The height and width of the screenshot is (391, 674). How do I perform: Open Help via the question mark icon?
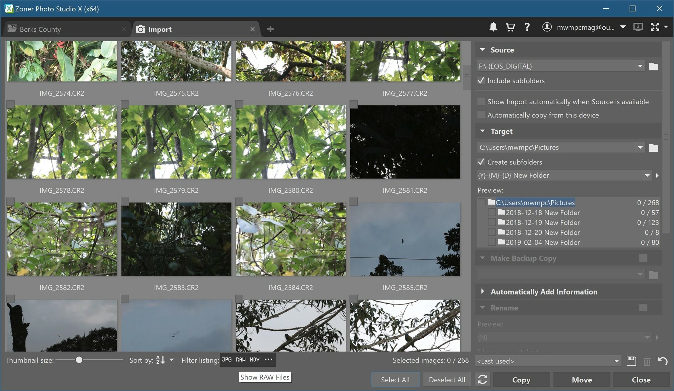click(x=527, y=27)
